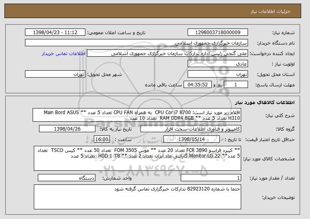
Task: Click the label مهلت ارسال پاسخ
Action: pyautogui.click(x=275, y=85)
